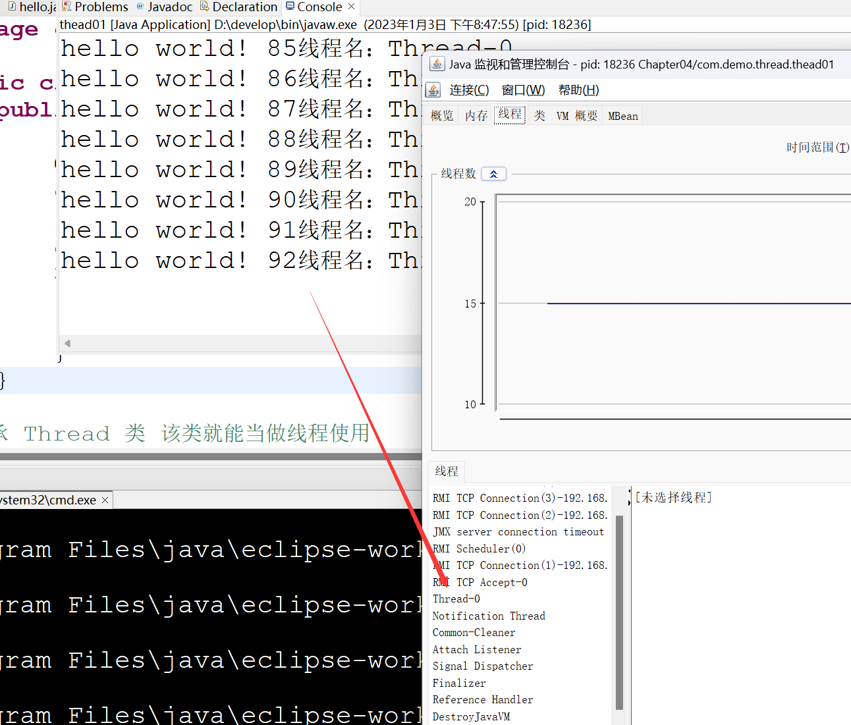This screenshot has height=725, width=851.
Task: Open the VM 概要 tab
Action: point(577,116)
